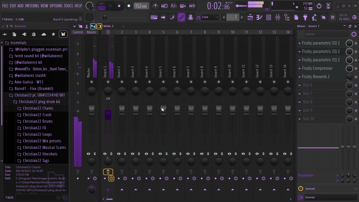Open the PATTERNS menu
The image size is (359, 202).
(x=32, y=6)
